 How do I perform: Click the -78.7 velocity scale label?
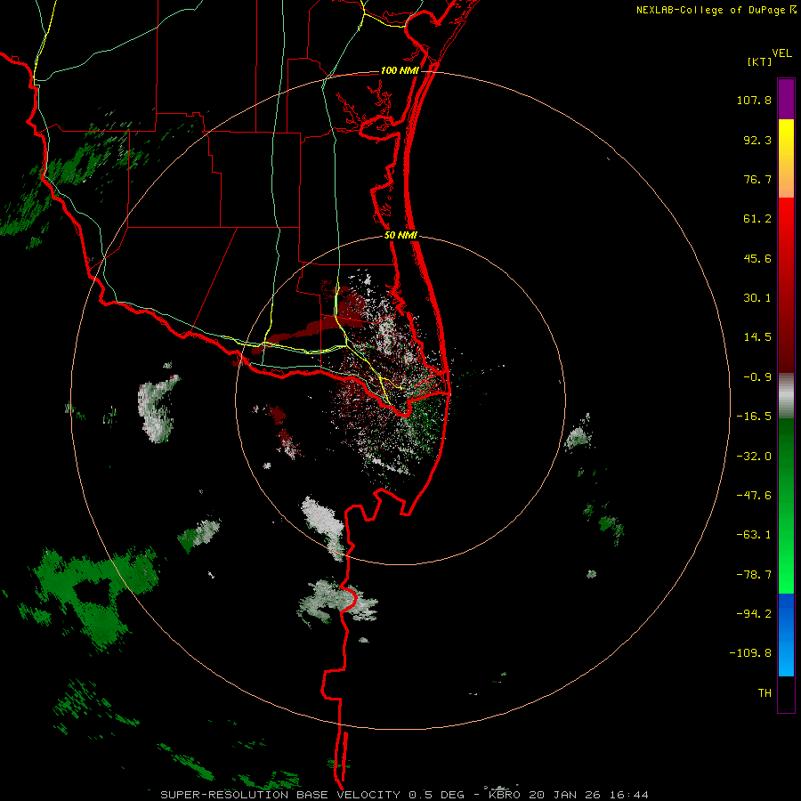754,575
